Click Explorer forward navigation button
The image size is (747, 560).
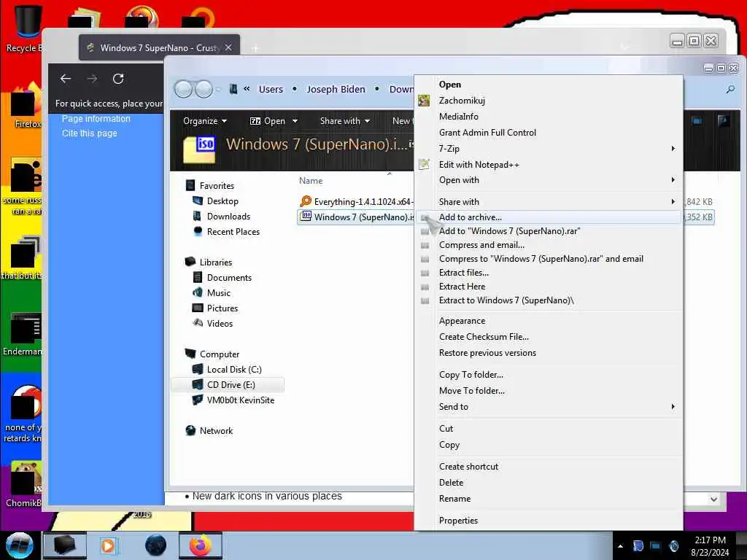tap(204, 89)
